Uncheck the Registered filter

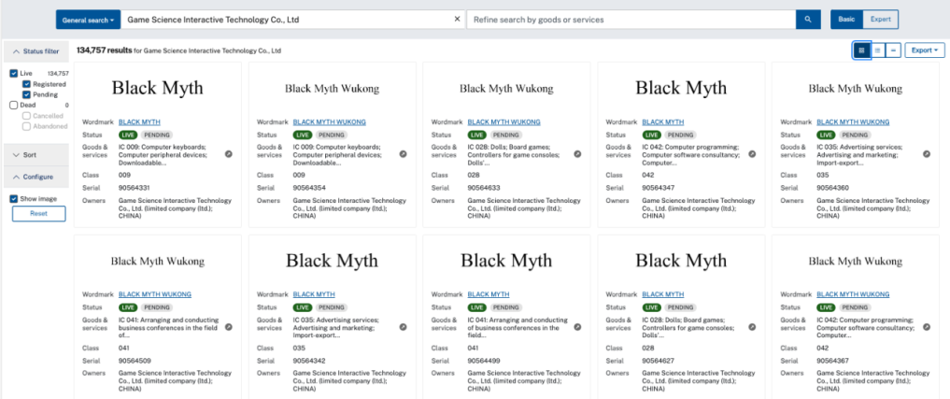click(27, 84)
